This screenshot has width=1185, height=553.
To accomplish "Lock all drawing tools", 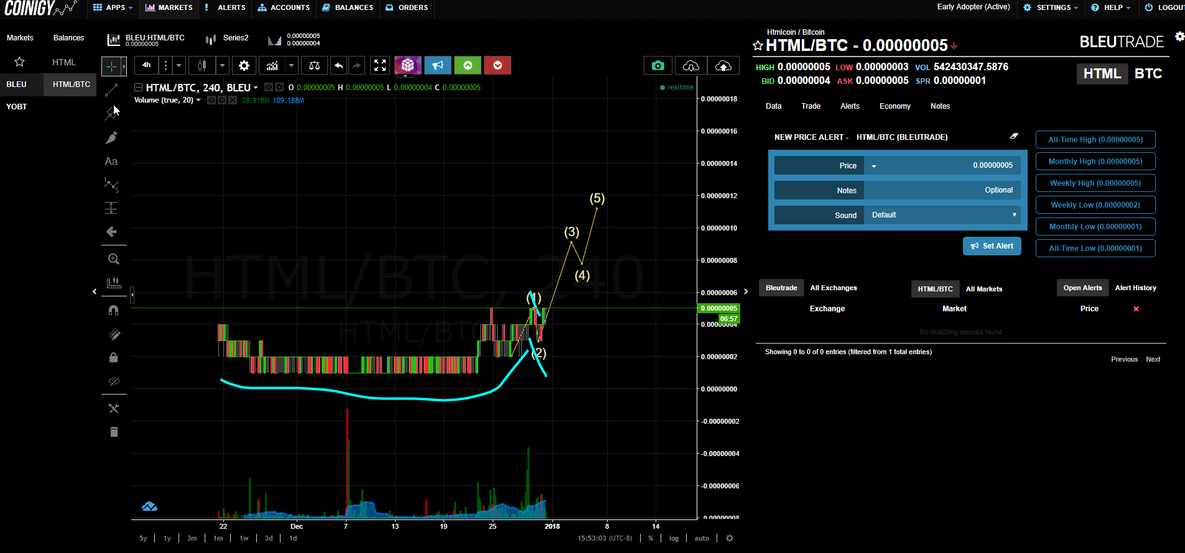I will pyautogui.click(x=114, y=357).
